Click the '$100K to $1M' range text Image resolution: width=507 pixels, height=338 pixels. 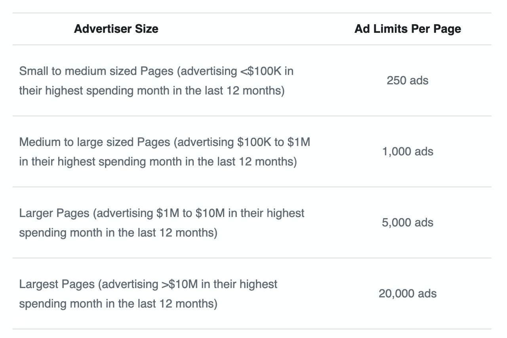273,142
